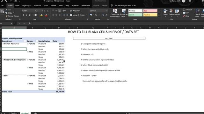Activate the Format Painter brush

click(6, 16)
